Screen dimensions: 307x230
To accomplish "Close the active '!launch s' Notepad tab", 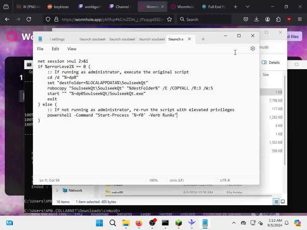I will tap(189, 39).
